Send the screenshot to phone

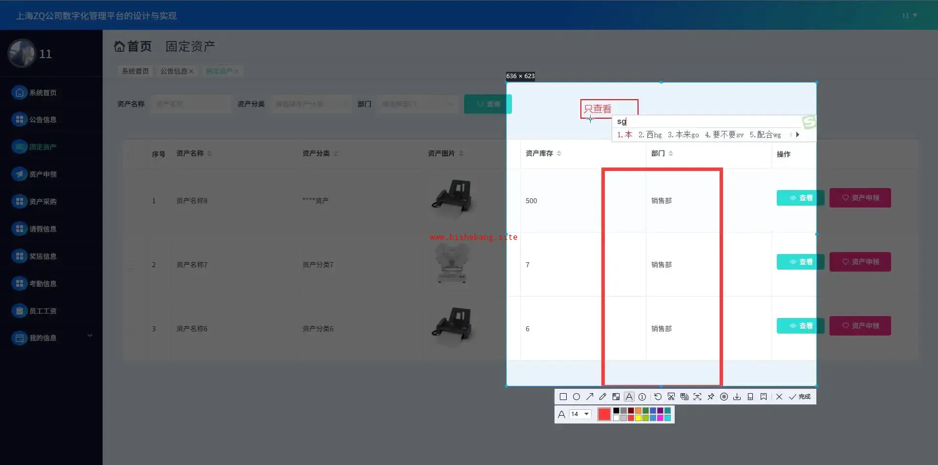(x=750, y=397)
